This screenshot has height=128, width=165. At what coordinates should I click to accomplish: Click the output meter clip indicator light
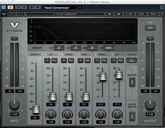150,39
